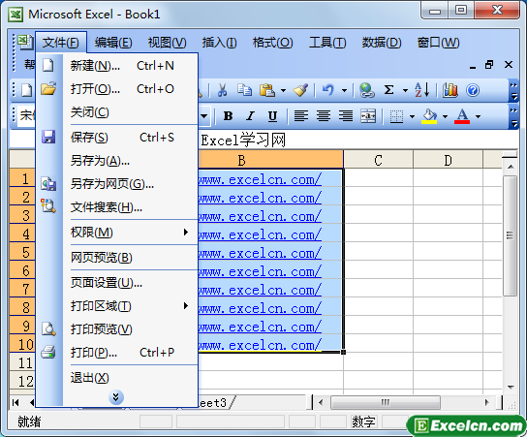Choose Save As (另存为) from File menu
The width and height of the screenshot is (527, 437).
(x=130, y=160)
